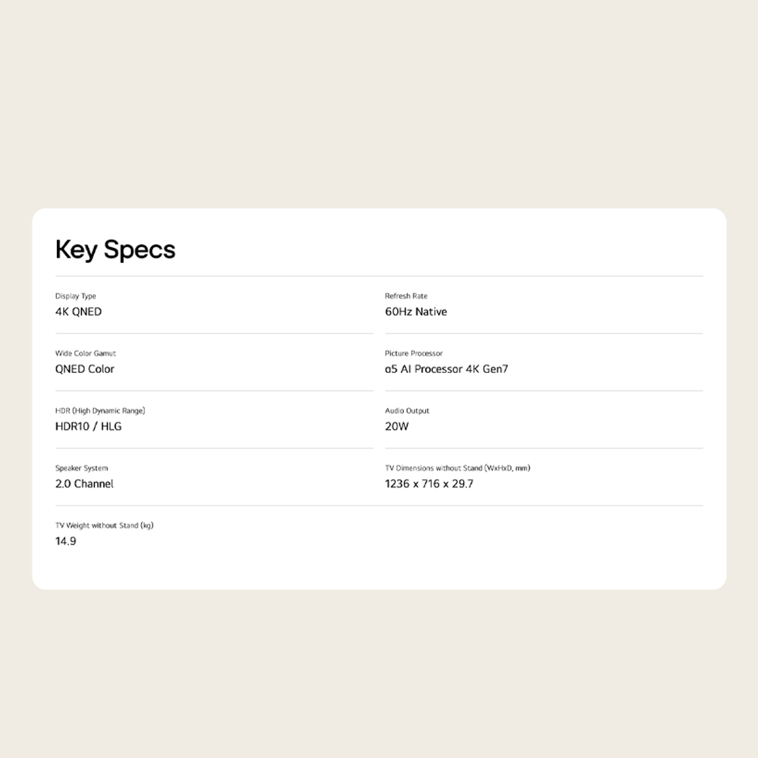The image size is (758, 758).
Task: Select the QNED Color value
Action: tap(85, 369)
